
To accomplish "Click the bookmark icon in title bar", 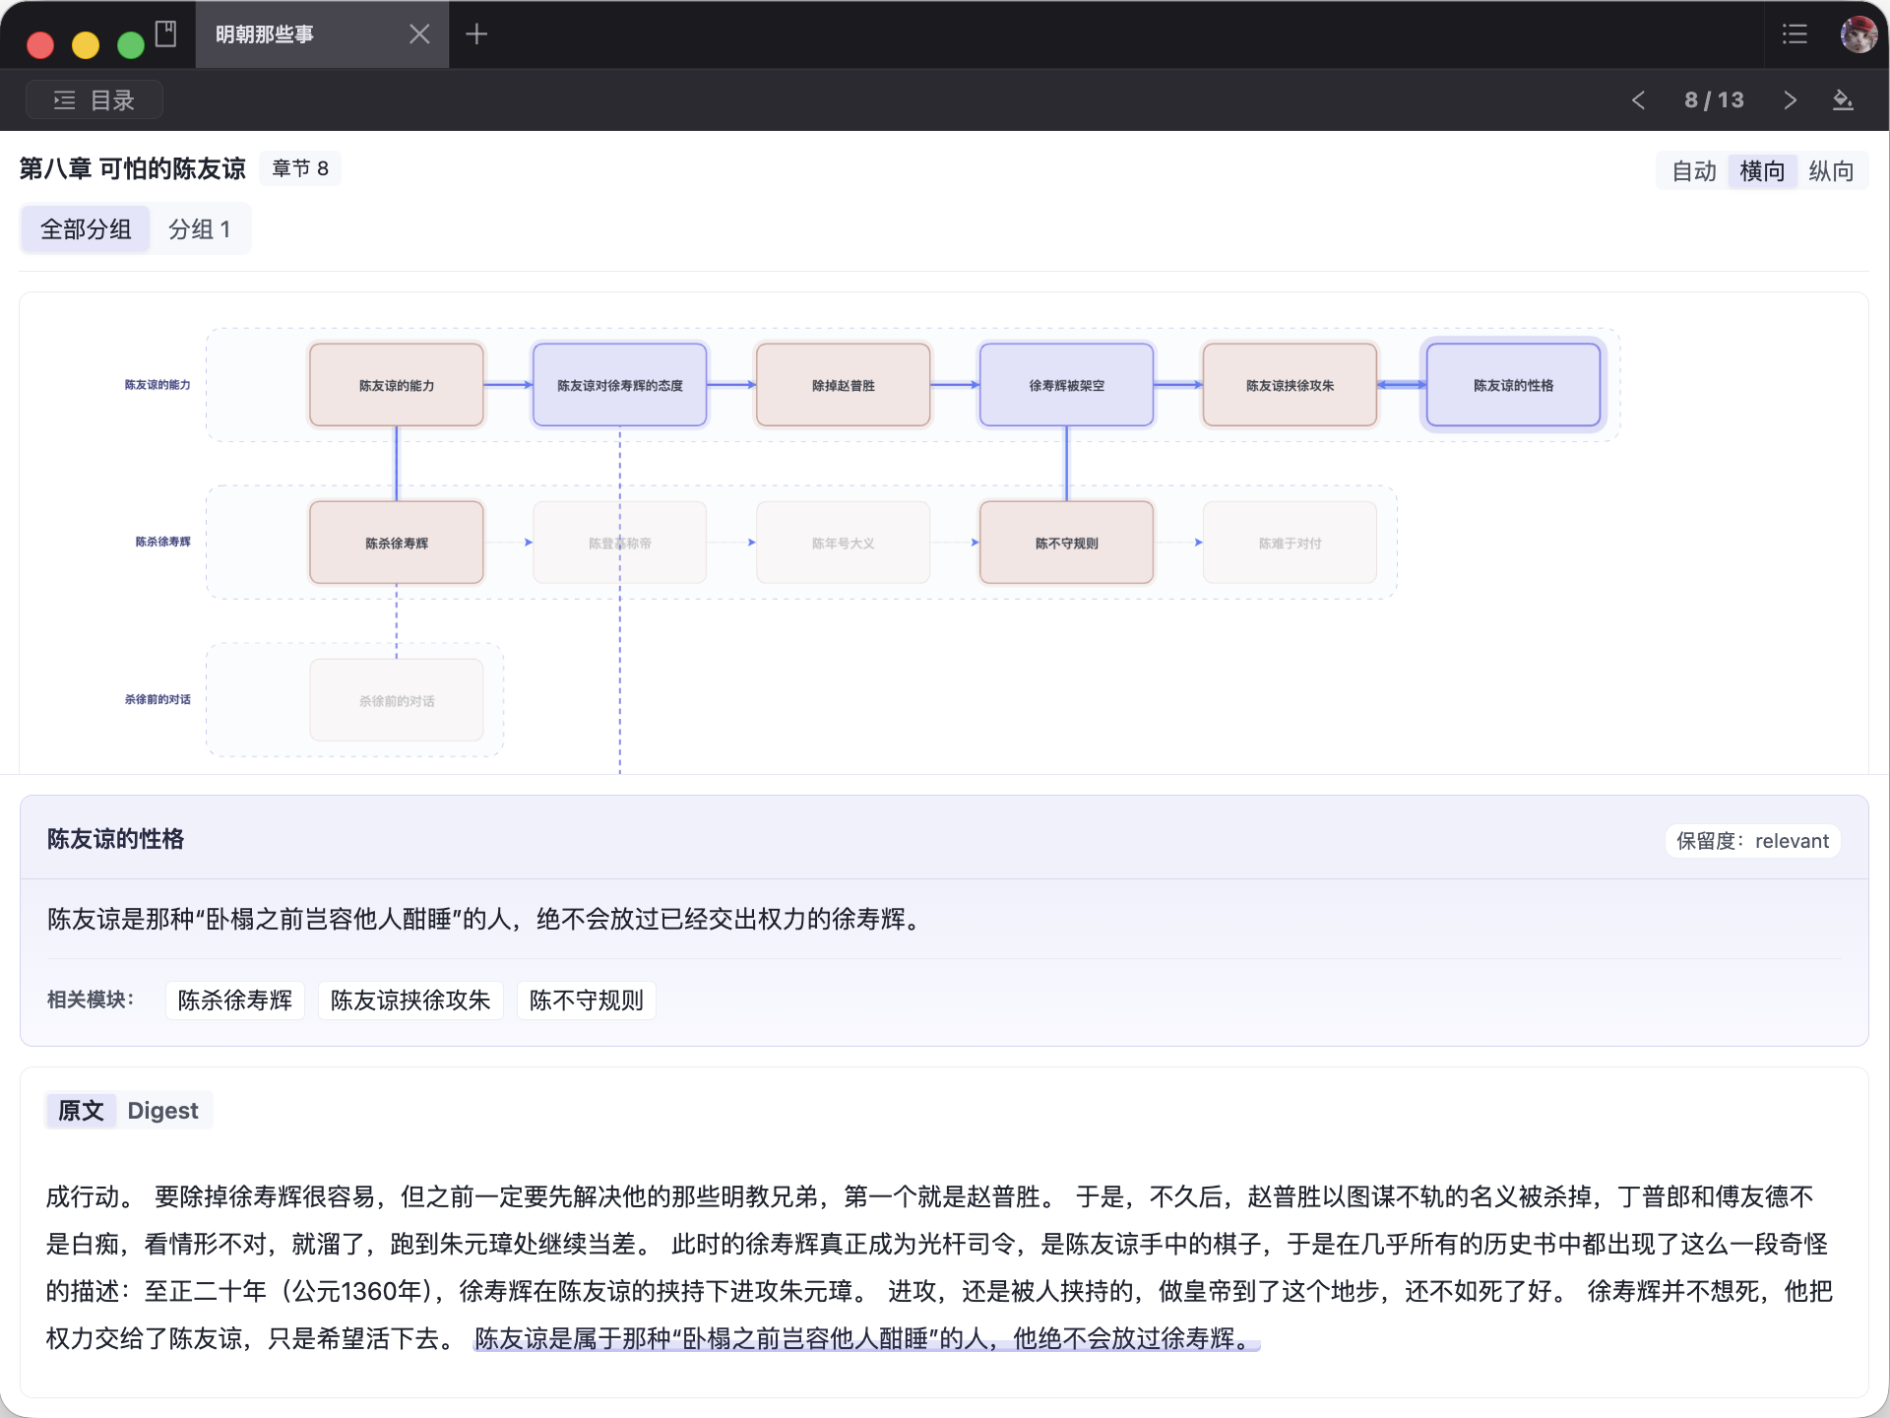I will coord(165,32).
